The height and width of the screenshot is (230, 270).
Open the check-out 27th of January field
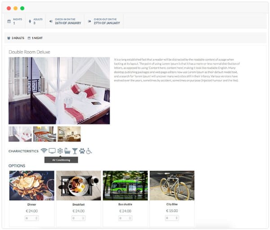click(104, 21)
